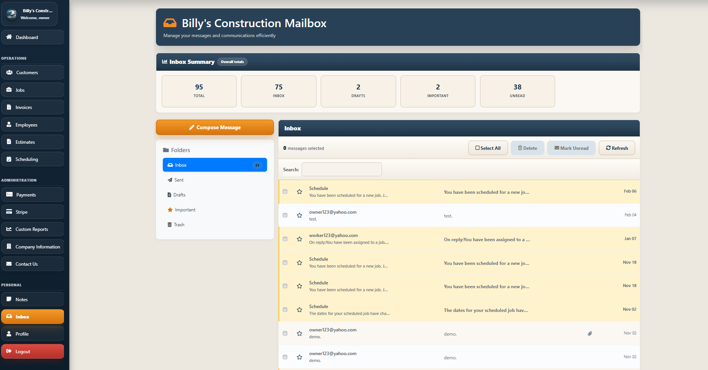Star the Feb 06 Schedule message
Image resolution: width=708 pixels, height=370 pixels.
click(x=300, y=192)
